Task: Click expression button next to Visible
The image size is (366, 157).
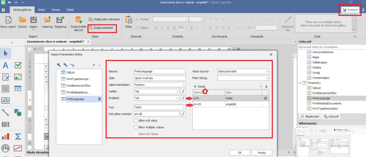Action: click(183, 91)
